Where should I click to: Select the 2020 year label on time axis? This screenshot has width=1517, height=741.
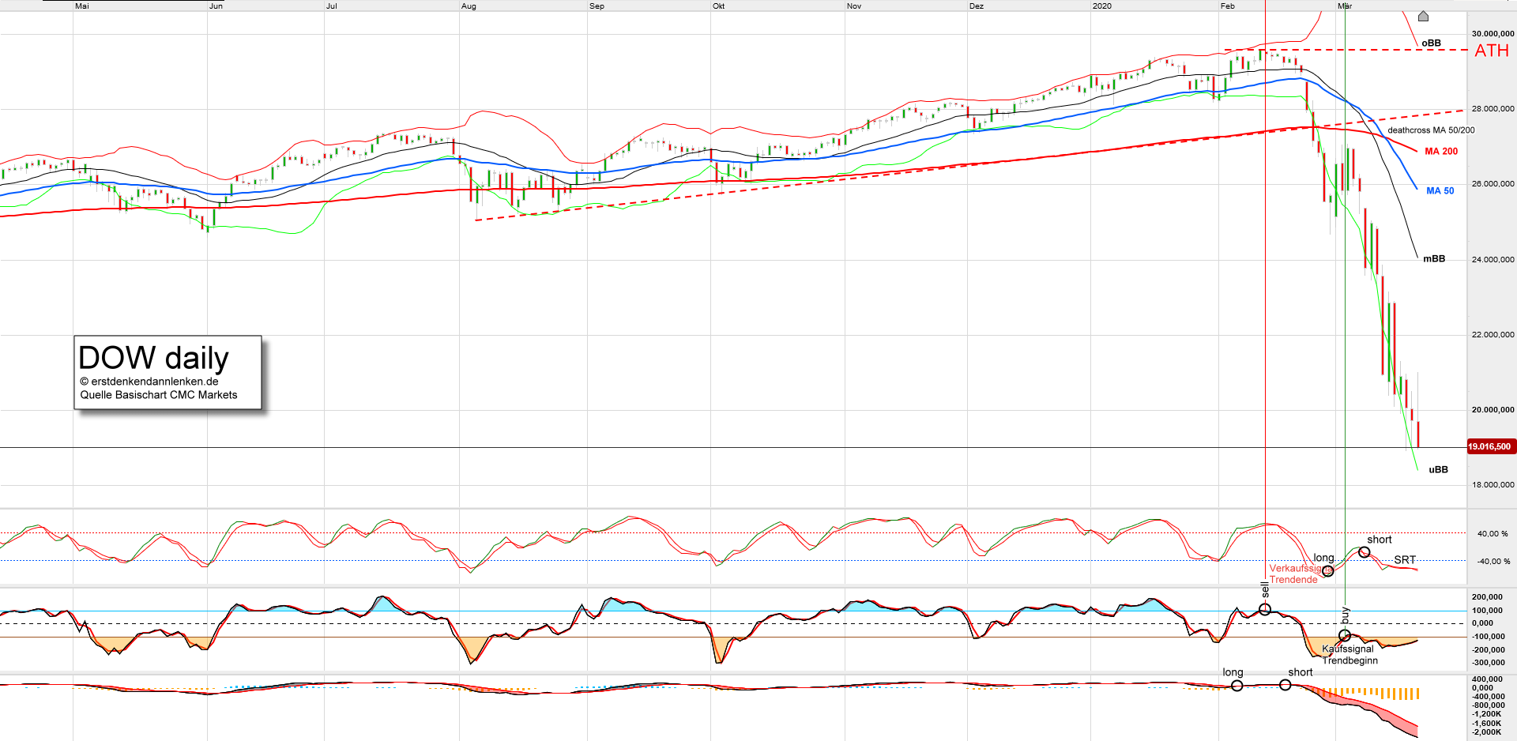(1102, 6)
